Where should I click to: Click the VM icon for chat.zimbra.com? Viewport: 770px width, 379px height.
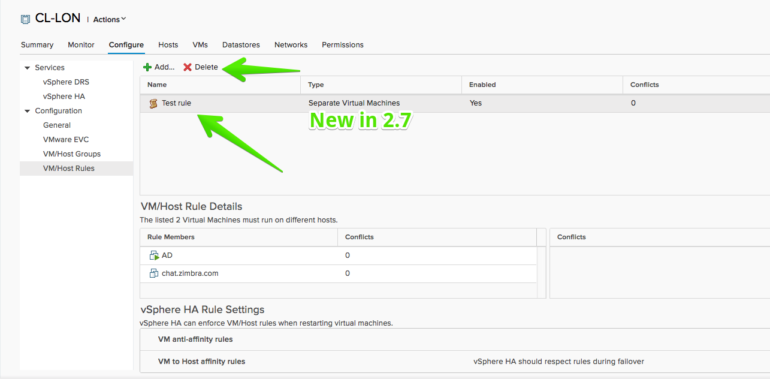(x=154, y=273)
